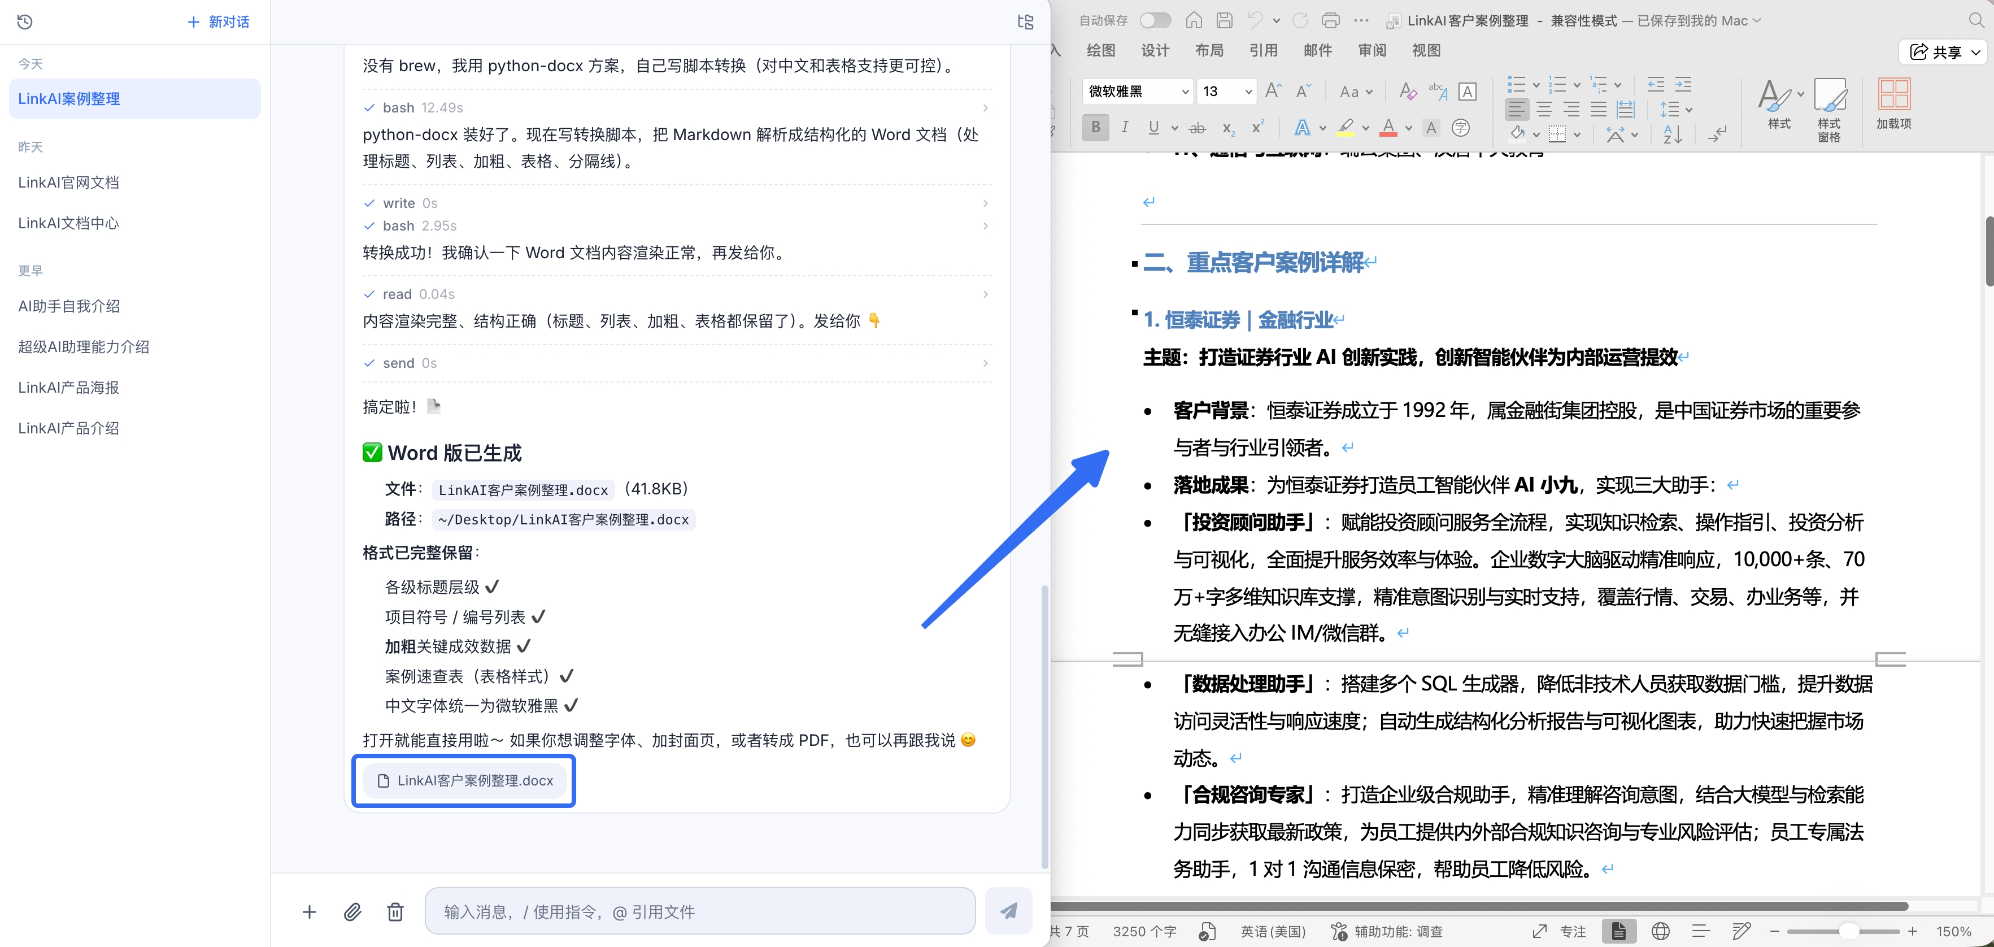Expand the bash 12.49s step
The width and height of the screenshot is (1994, 947).
click(x=677, y=107)
